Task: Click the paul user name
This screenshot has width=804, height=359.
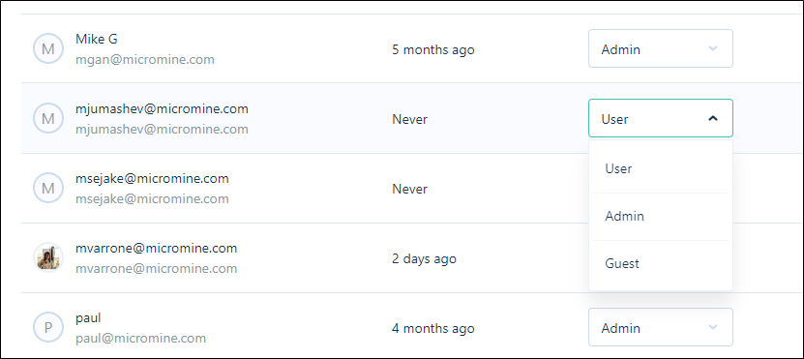Action: point(88,318)
